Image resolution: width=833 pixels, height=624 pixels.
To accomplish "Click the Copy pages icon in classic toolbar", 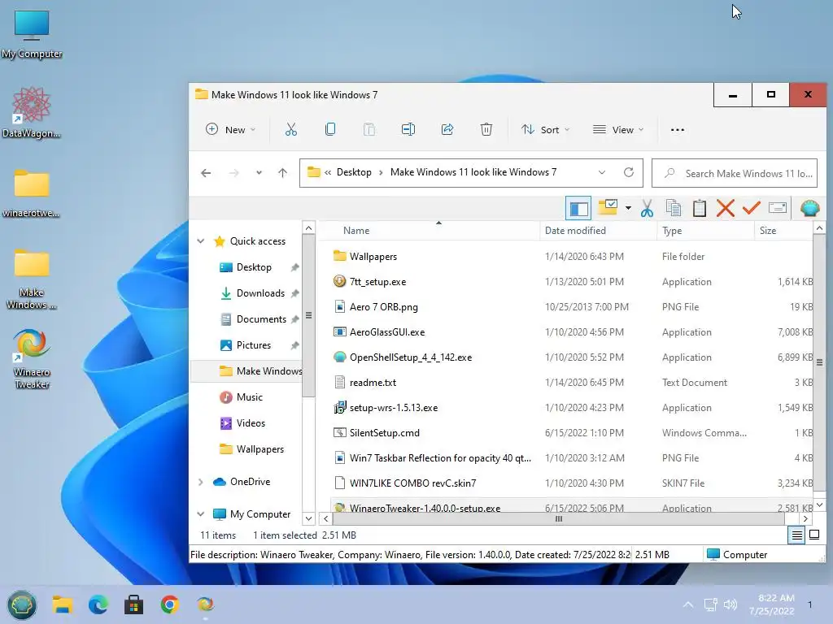I will click(x=673, y=208).
